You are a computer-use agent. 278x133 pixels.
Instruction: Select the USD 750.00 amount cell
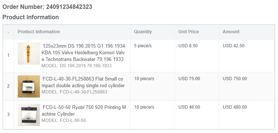coord(235,78)
